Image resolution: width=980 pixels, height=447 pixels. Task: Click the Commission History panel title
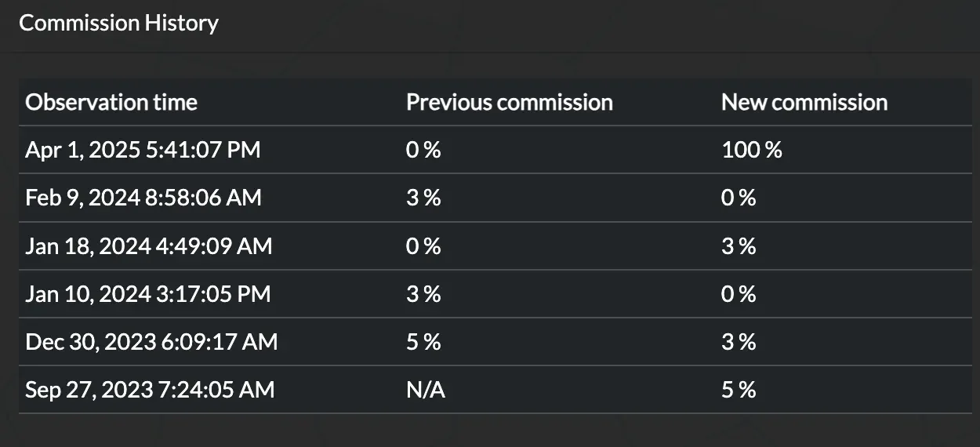(118, 23)
